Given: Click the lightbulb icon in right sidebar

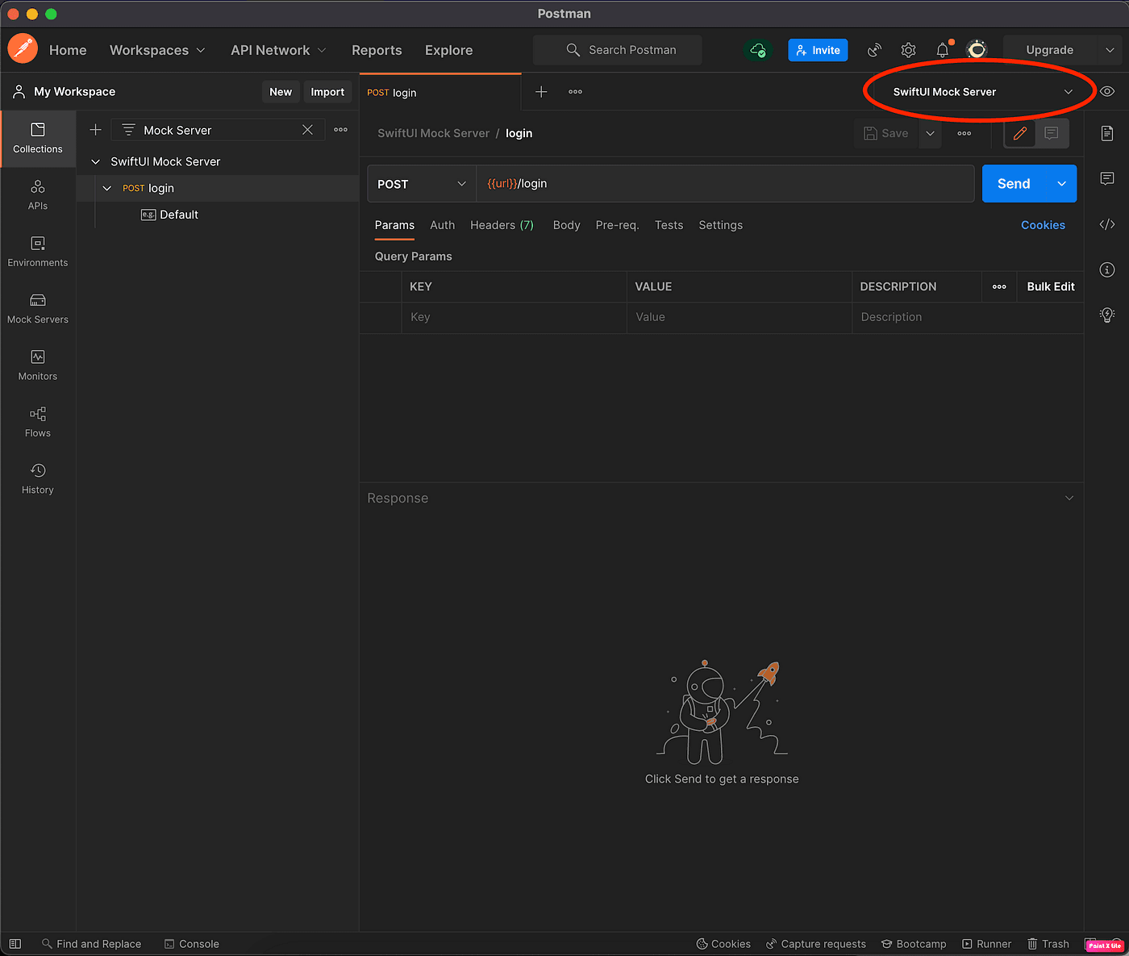Looking at the screenshot, I should point(1107,315).
